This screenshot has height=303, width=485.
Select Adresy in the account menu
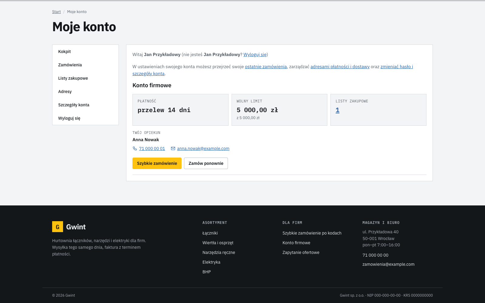(x=85, y=92)
